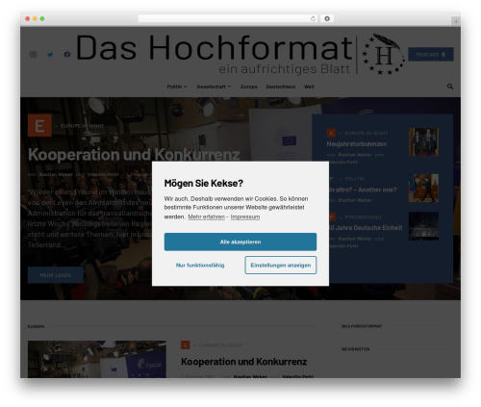This screenshot has height=407, width=481.
Task: Click the EUROPE IN-SIGHT label in sidebar
Action: tap(367, 133)
